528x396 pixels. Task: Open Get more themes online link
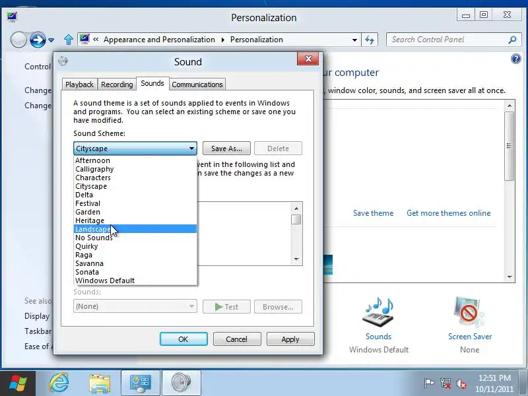point(449,213)
